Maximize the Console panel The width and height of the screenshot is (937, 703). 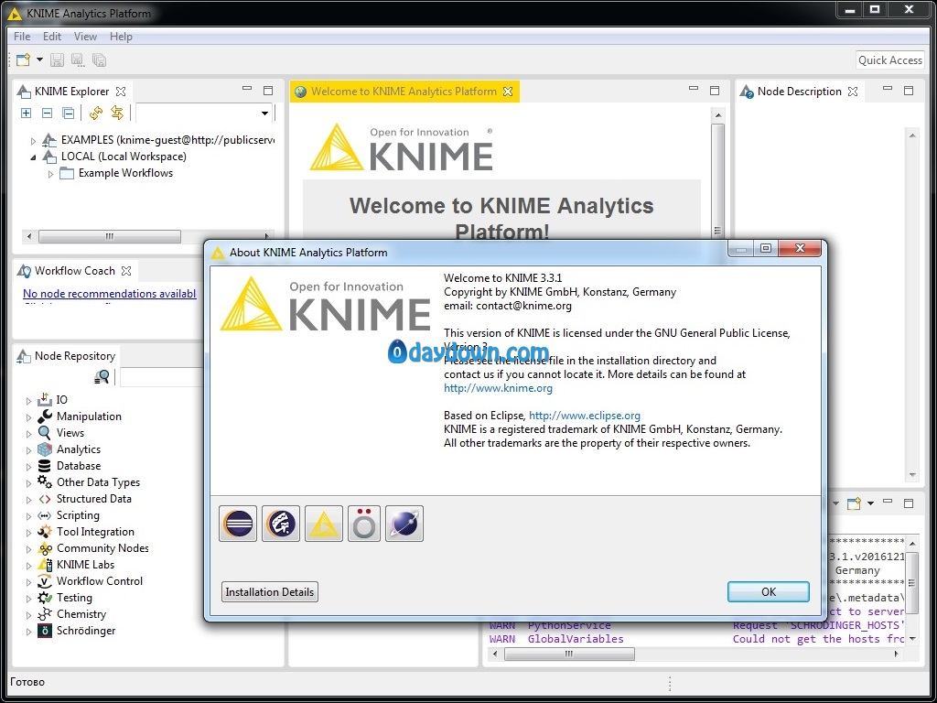909,503
